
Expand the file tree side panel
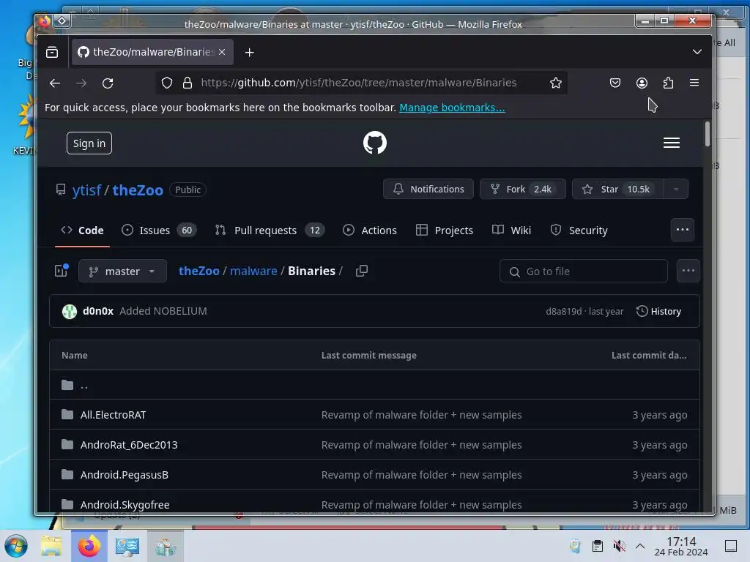(x=62, y=271)
